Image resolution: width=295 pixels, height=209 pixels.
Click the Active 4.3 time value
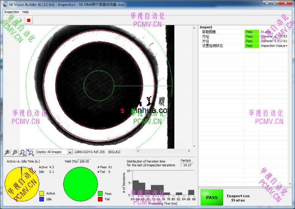pos(46,167)
